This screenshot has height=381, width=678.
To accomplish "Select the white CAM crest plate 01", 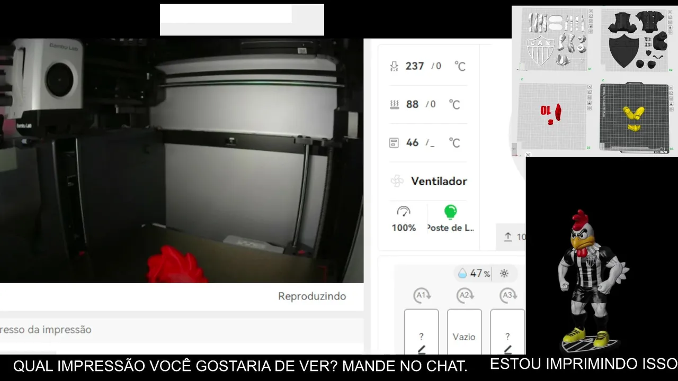I will 556,39.
